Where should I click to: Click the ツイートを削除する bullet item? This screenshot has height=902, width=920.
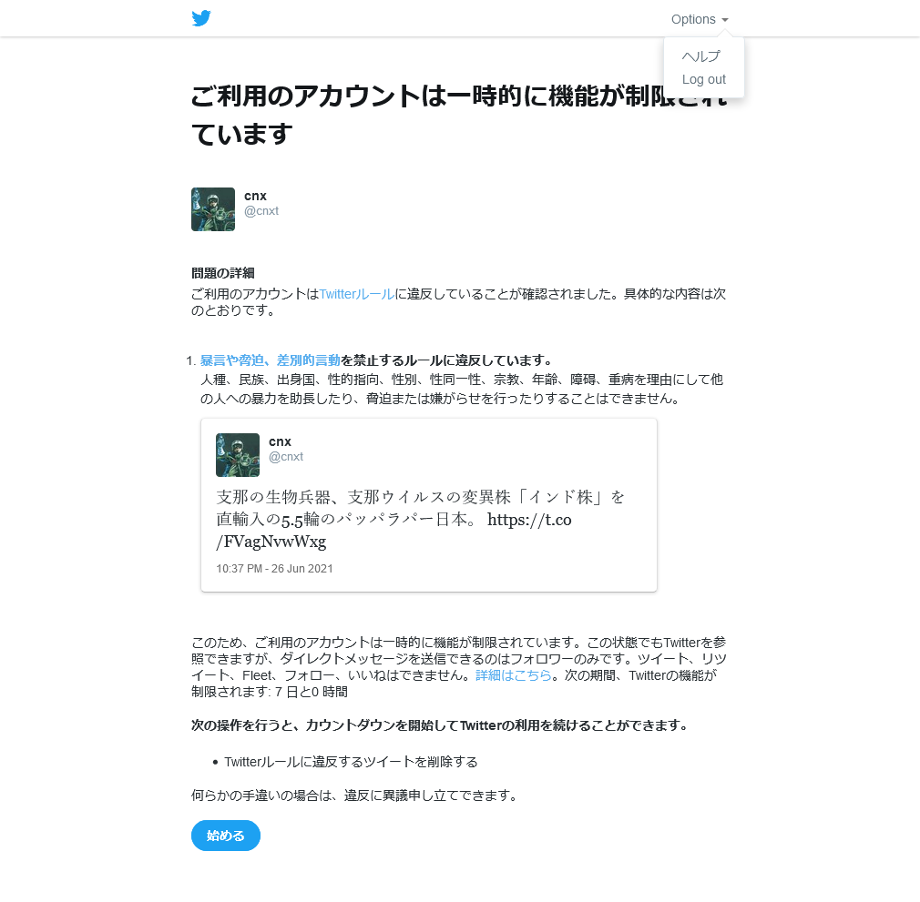click(x=351, y=762)
